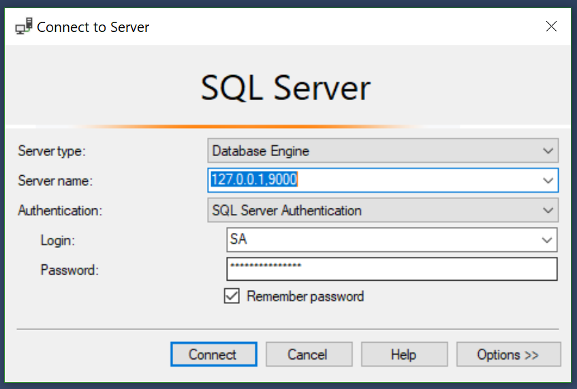577x389 pixels.
Task: Open the Server name dropdown arrow
Action: click(x=548, y=181)
